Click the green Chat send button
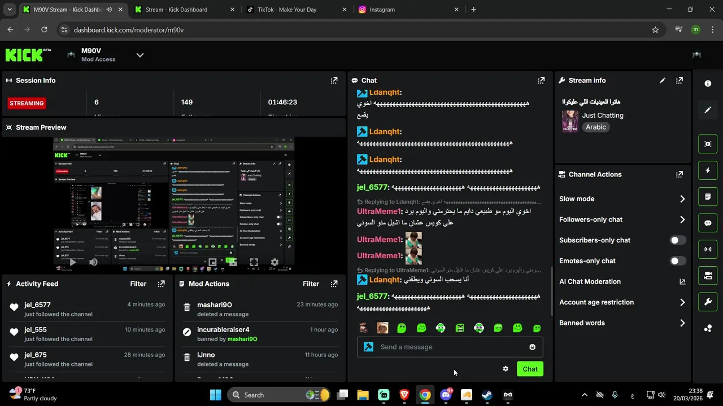 tap(530, 369)
